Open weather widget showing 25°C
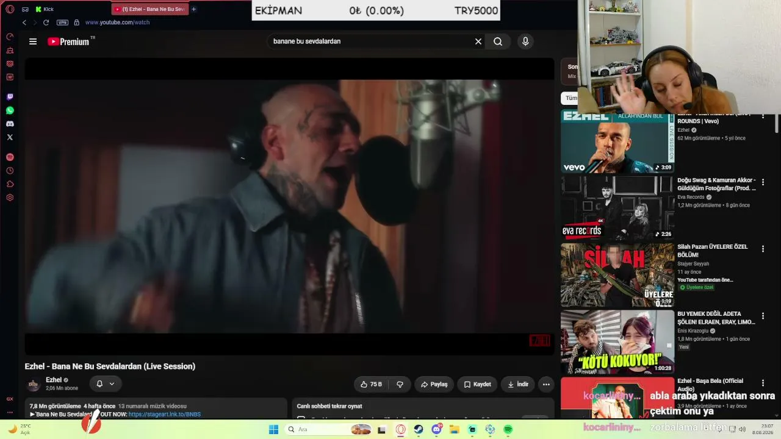781x439 pixels. (x=19, y=429)
